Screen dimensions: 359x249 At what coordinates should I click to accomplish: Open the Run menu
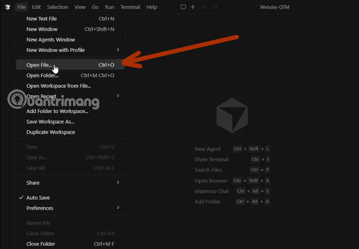tap(109, 7)
